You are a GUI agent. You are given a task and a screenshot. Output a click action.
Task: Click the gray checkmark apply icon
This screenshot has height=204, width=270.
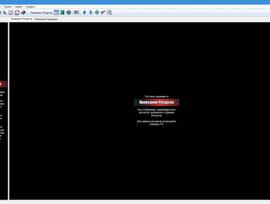pos(103,12)
